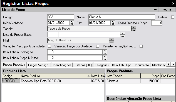
Task: Open the Tabela lookup ellipsis button
Action: click(x=133, y=30)
